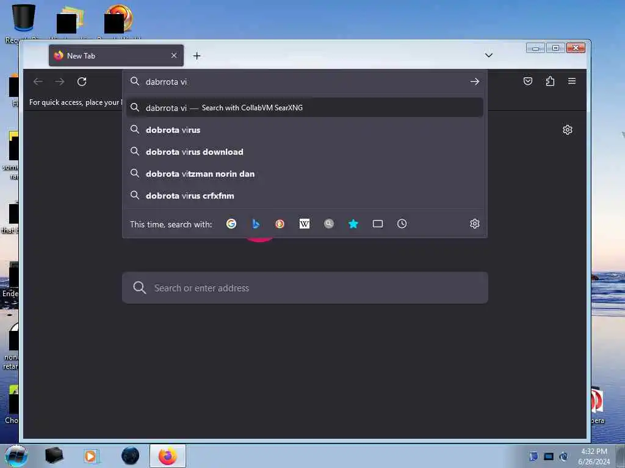Choose suggestion "dobrota virus"
Screen dimensions: 625x468
[x=305, y=130]
